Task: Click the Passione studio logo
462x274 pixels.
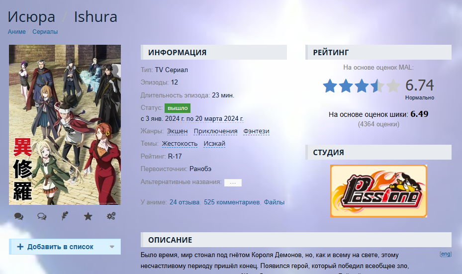Action: (378, 191)
